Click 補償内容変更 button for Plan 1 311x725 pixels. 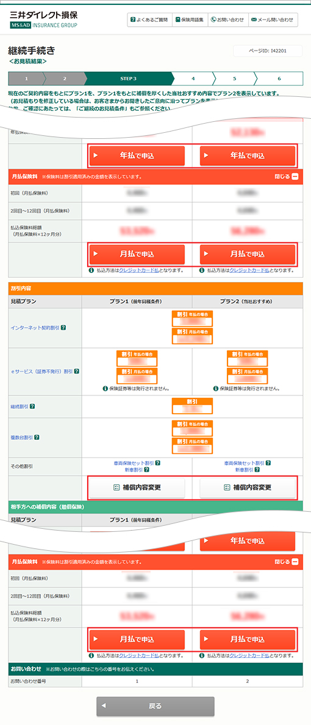[x=137, y=487]
